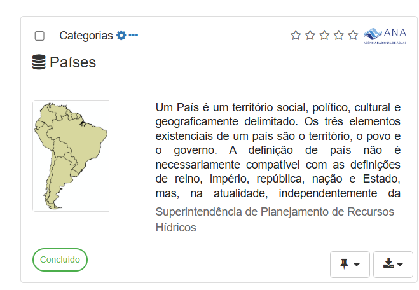Open Superintendência de Planejamento de Recursos Hídricos link

click(x=275, y=219)
